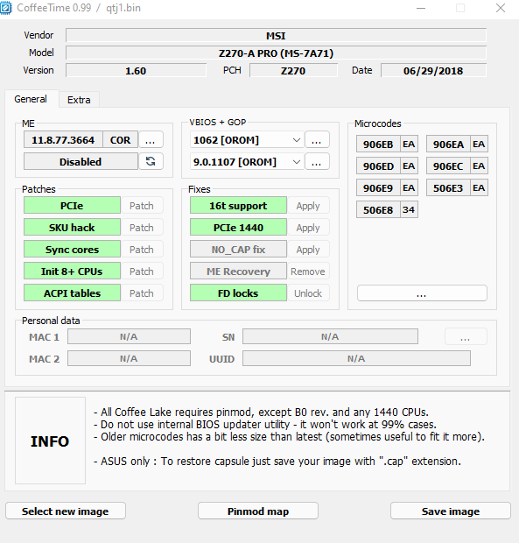Screen dimensions: 519x543
Task: Click Apply next to NO_CAP fix
Action: tap(308, 249)
